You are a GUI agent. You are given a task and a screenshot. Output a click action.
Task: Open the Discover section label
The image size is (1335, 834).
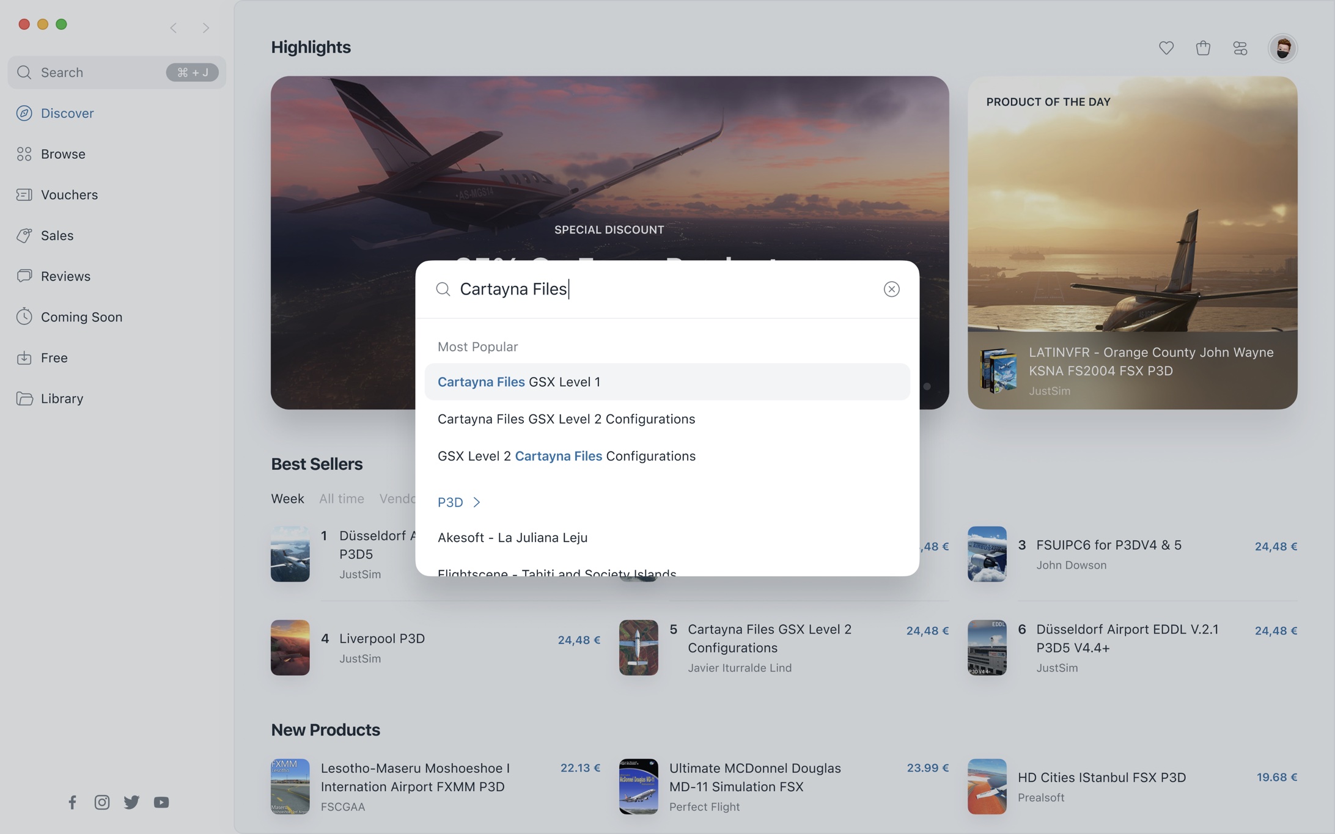click(67, 113)
